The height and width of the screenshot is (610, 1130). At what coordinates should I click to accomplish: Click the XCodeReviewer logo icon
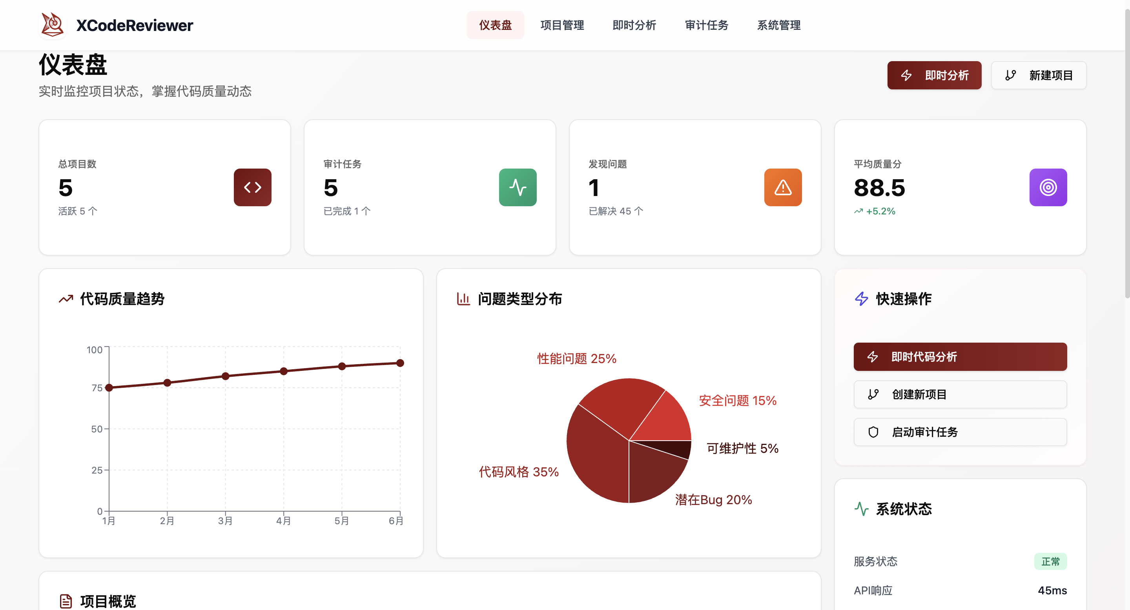tap(53, 25)
